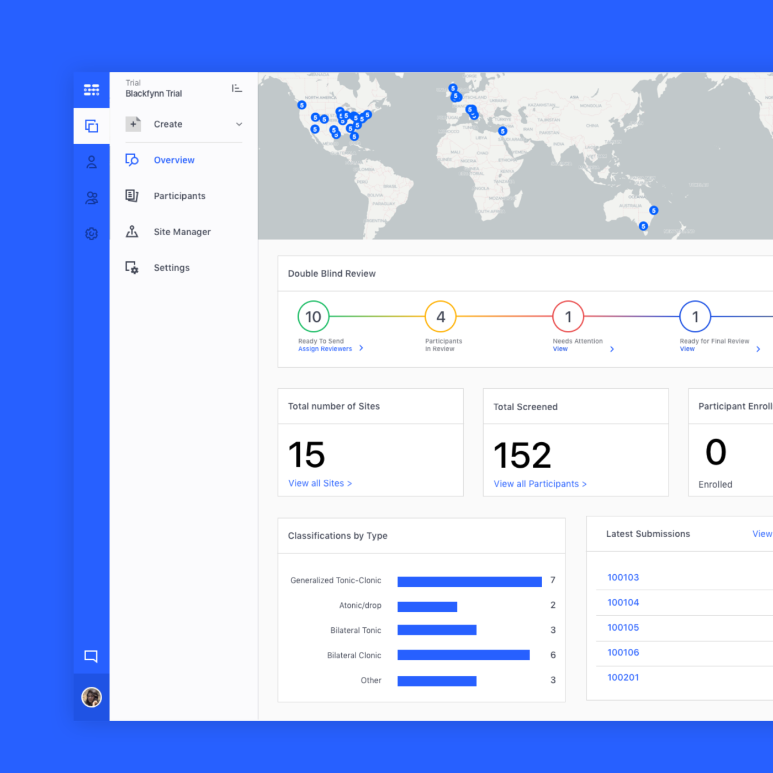773x773 pixels.
Task: Click the Other classification bar
Action: (x=437, y=681)
